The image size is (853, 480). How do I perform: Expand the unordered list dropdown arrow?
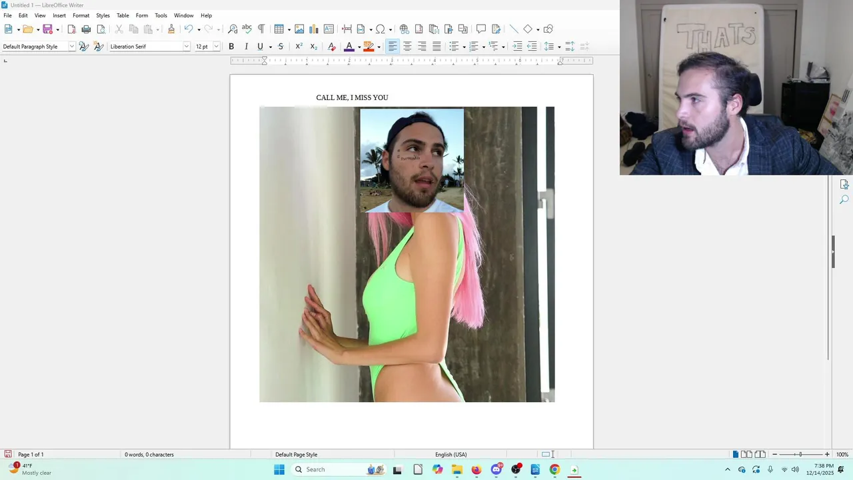click(464, 47)
